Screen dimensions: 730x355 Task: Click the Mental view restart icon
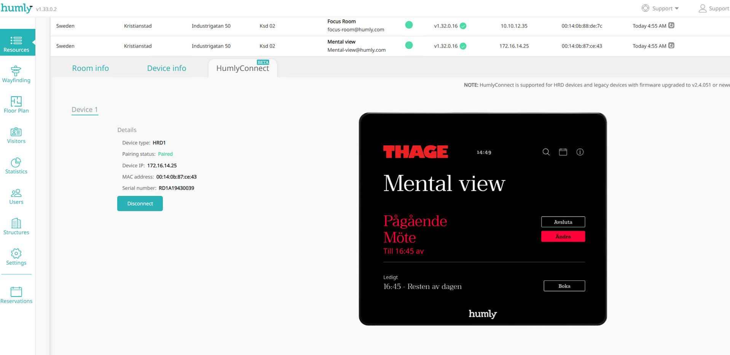[671, 46]
